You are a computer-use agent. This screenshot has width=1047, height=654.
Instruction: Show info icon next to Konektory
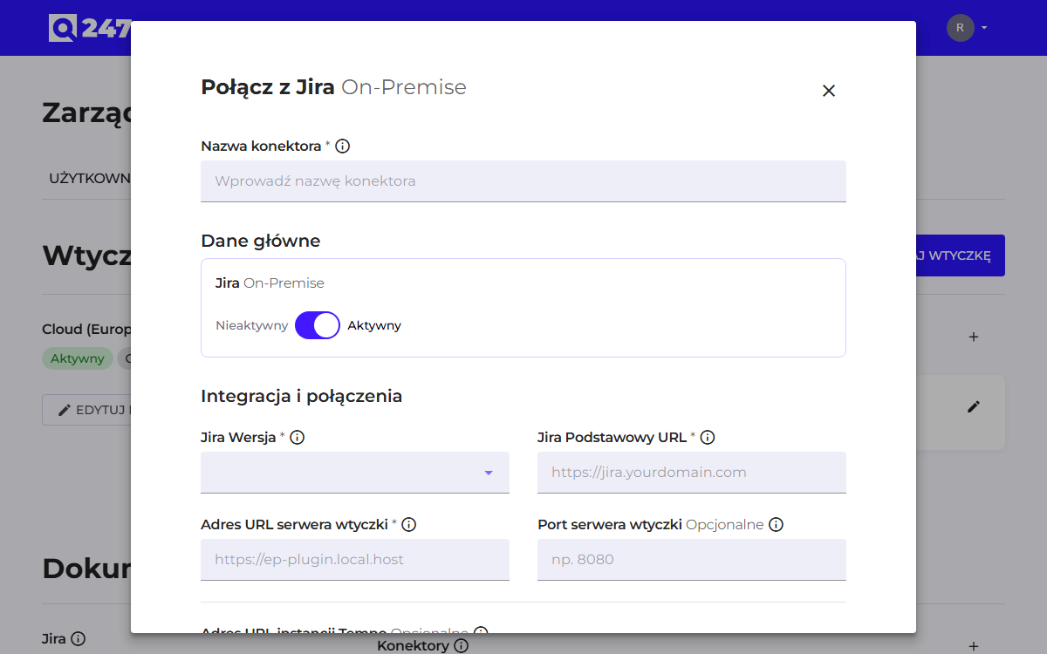462,646
